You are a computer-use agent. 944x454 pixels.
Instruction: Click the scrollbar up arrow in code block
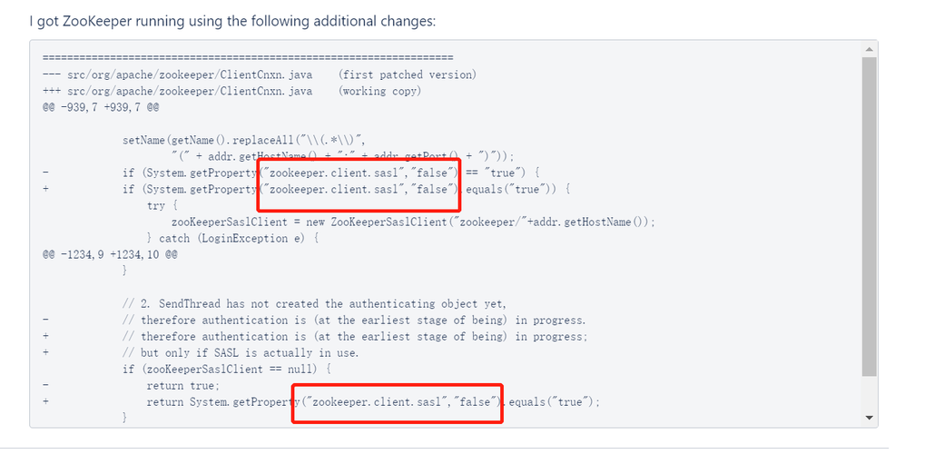[869, 49]
